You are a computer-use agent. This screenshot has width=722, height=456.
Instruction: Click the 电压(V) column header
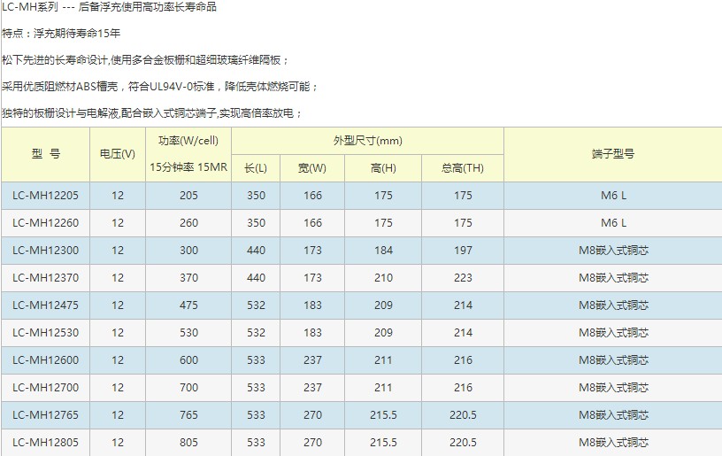point(118,154)
